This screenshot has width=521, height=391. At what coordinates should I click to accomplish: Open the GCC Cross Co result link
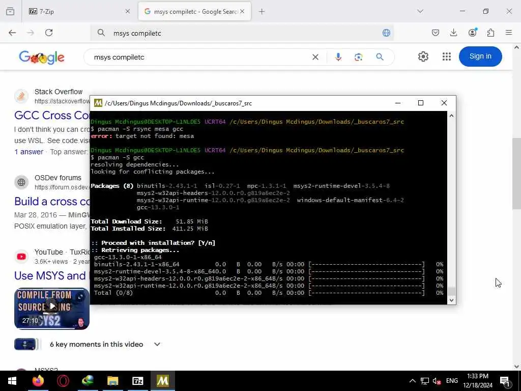tap(52, 115)
